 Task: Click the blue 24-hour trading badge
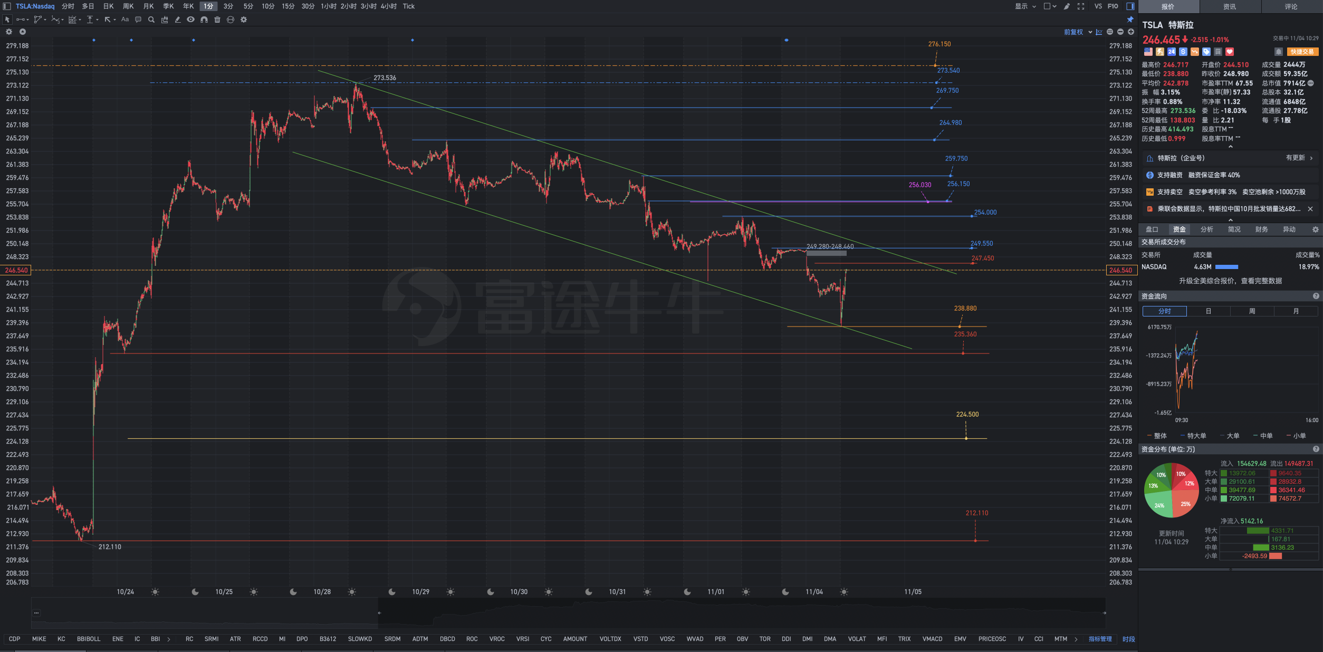[1172, 52]
